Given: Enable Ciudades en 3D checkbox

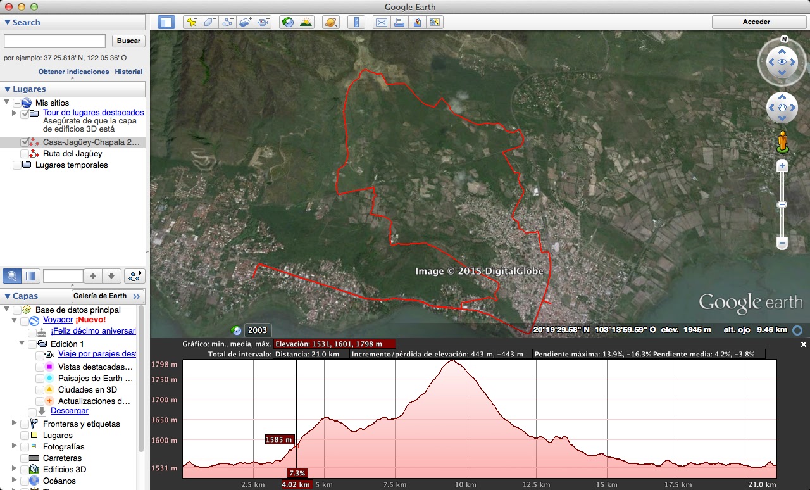Looking at the screenshot, I should tap(40, 390).
